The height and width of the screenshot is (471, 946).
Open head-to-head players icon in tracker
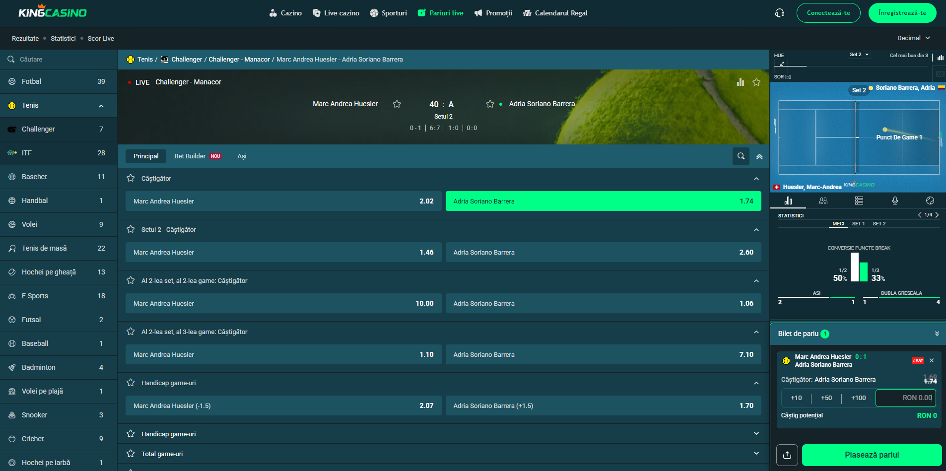[x=823, y=201]
